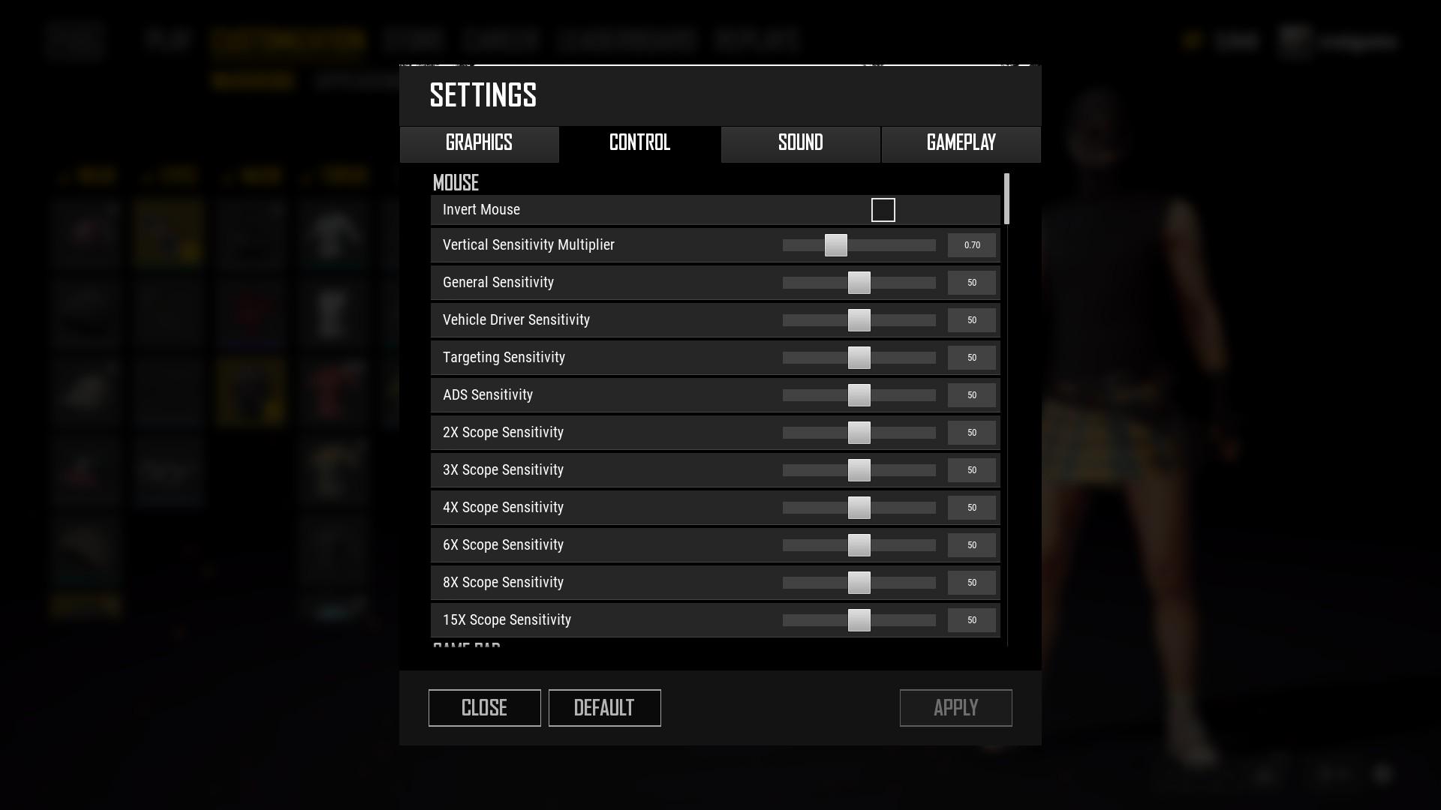Image resolution: width=1441 pixels, height=810 pixels.
Task: Click the Default button to reset settings
Action: tap(605, 708)
